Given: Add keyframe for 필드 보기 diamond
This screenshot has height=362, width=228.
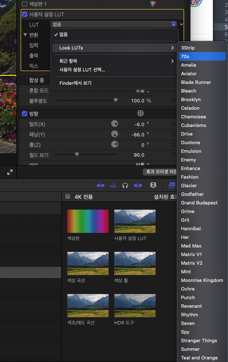Looking at the screenshot, I should (173, 155).
